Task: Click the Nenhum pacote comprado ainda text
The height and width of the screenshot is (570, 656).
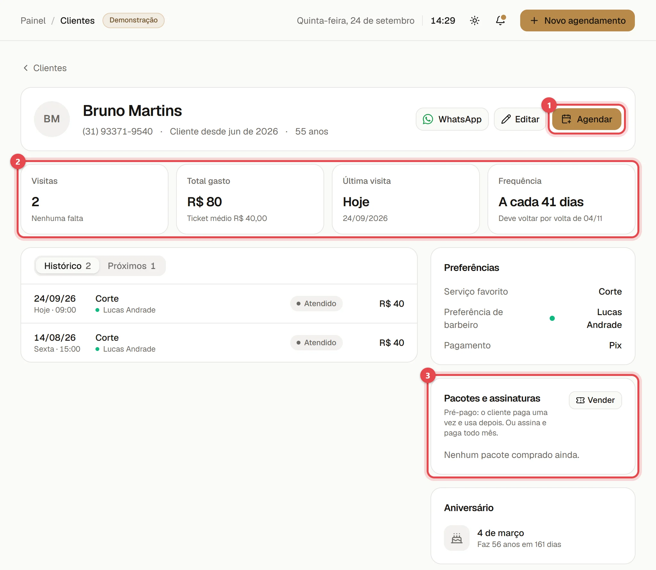Action: click(512, 455)
